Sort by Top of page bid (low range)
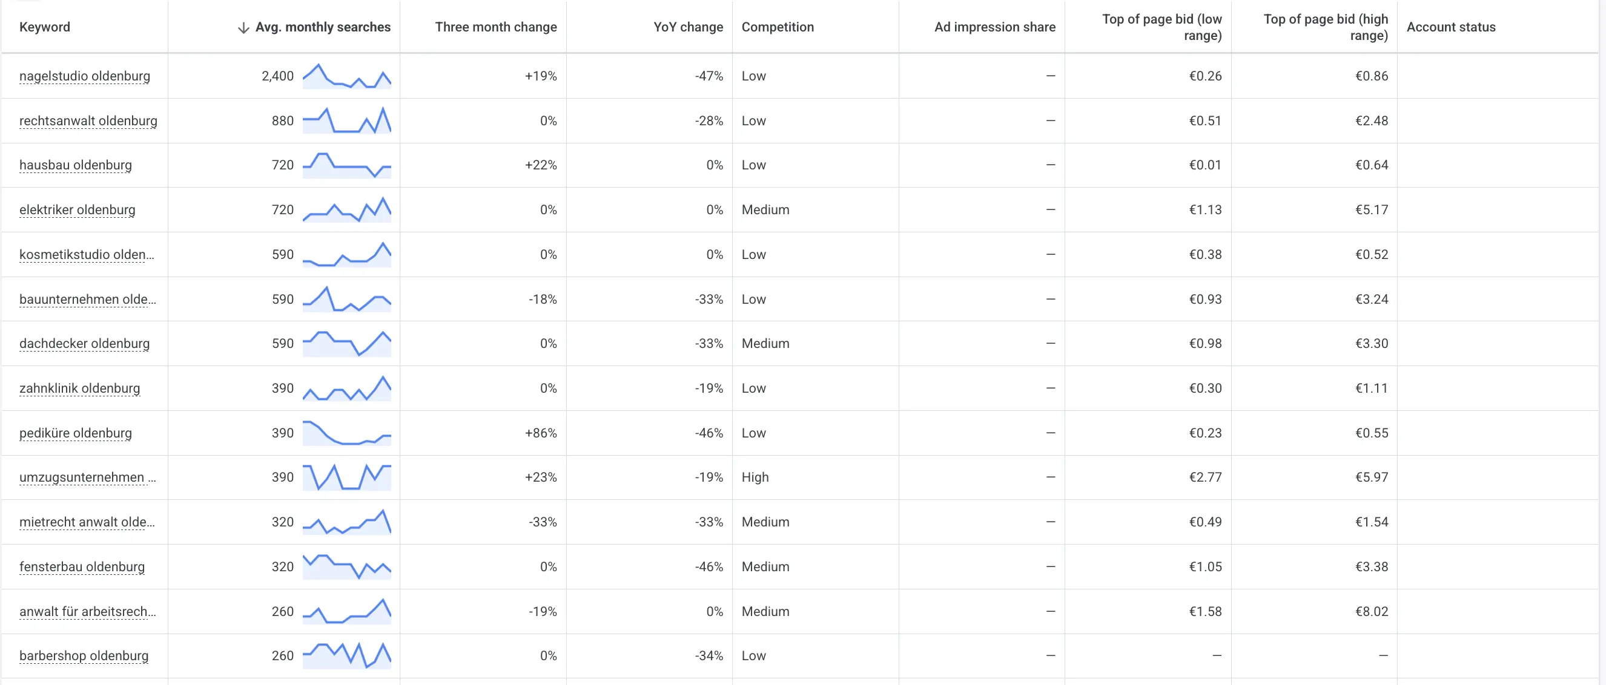 [1162, 27]
